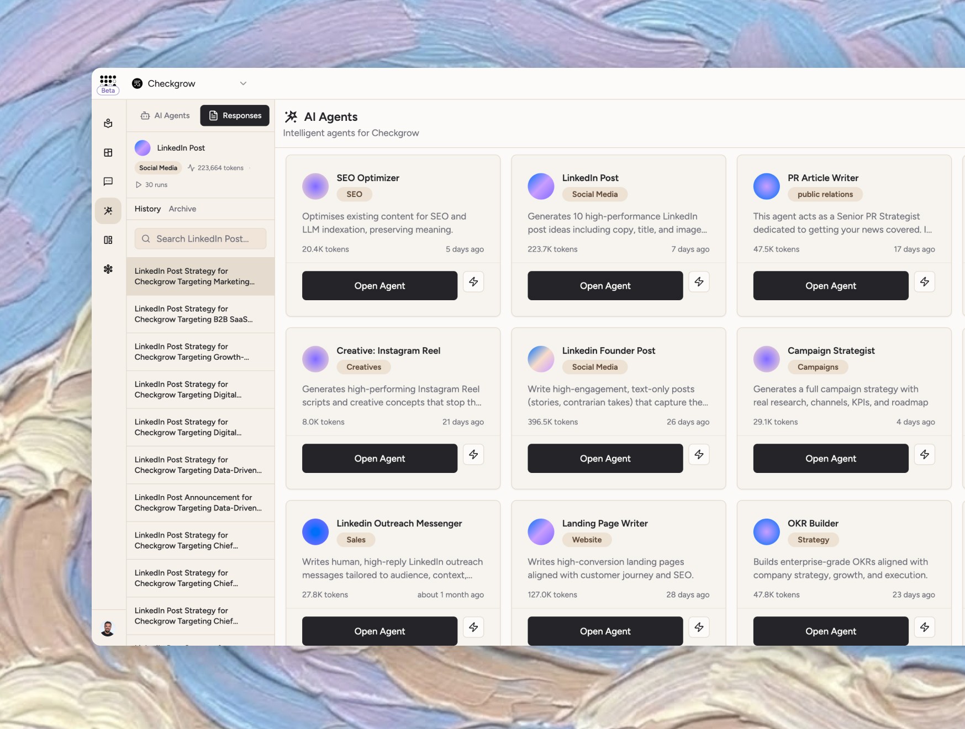Open the user avatar profile
Screen dimensions: 965x729
click(x=108, y=628)
